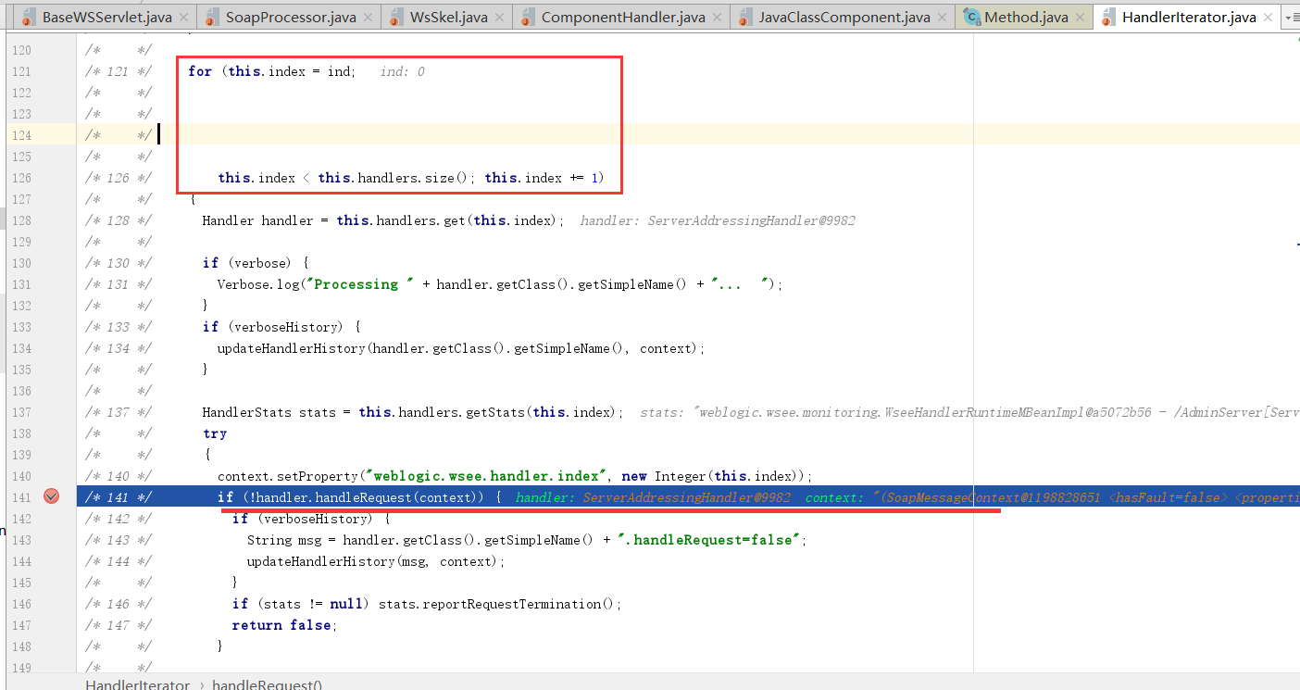Open the JavaClassComponent.java tab
This screenshot has width=1300, height=690.
(x=844, y=17)
